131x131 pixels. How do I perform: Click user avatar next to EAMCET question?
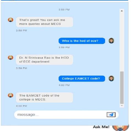click(111, 78)
